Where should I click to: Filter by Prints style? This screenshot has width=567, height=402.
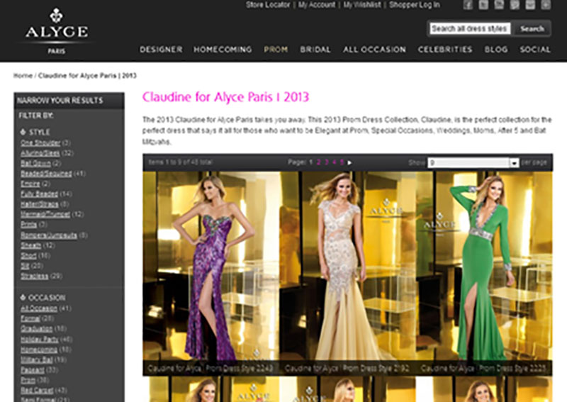click(x=28, y=224)
